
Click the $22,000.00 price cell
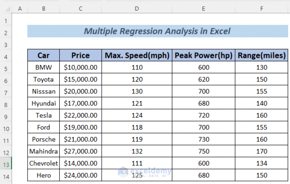click(x=81, y=115)
